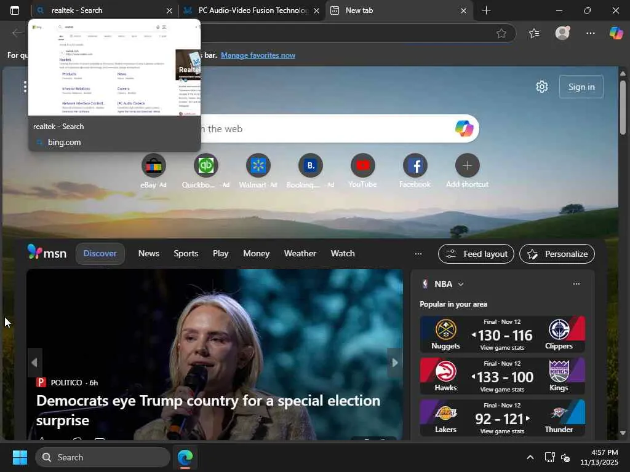This screenshot has height=472, width=630.
Task: Select the News feed tab
Action: click(x=149, y=254)
